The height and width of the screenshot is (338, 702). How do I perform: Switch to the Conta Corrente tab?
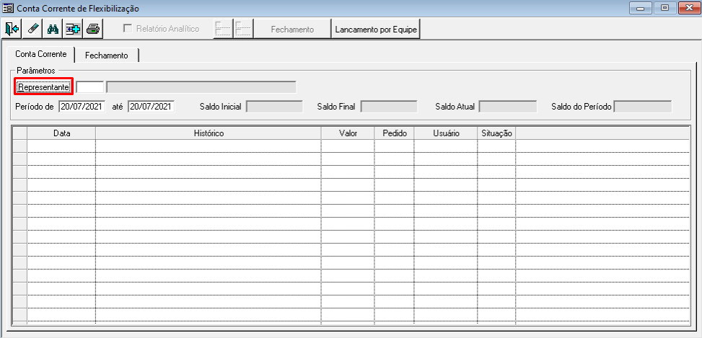(x=40, y=54)
